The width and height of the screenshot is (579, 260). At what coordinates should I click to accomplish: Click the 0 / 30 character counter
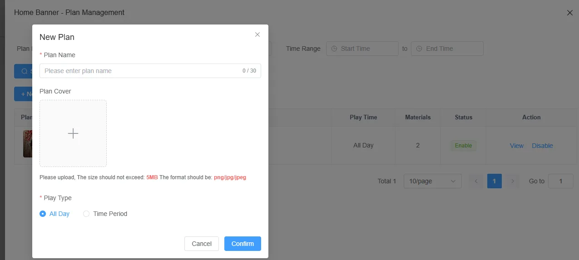click(x=249, y=71)
